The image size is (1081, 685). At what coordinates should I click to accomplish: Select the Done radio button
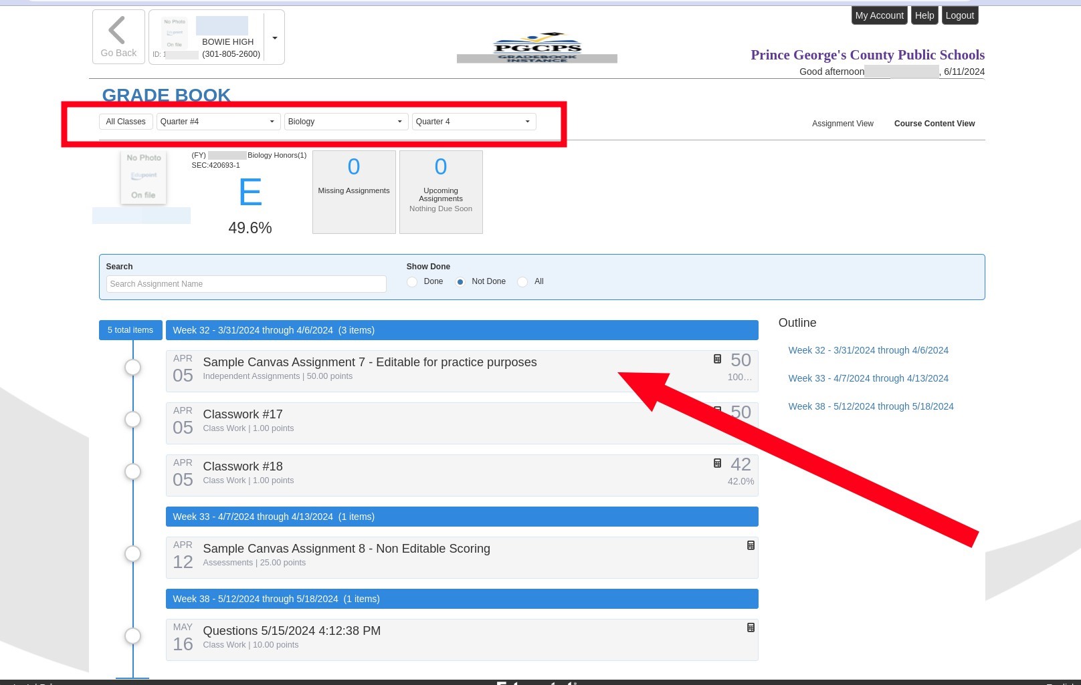point(412,282)
